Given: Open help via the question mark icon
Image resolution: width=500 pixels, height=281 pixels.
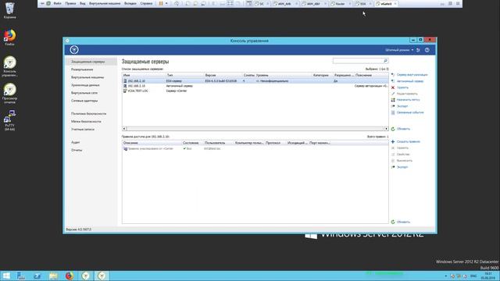Looking at the screenshot, I should [427, 50].
